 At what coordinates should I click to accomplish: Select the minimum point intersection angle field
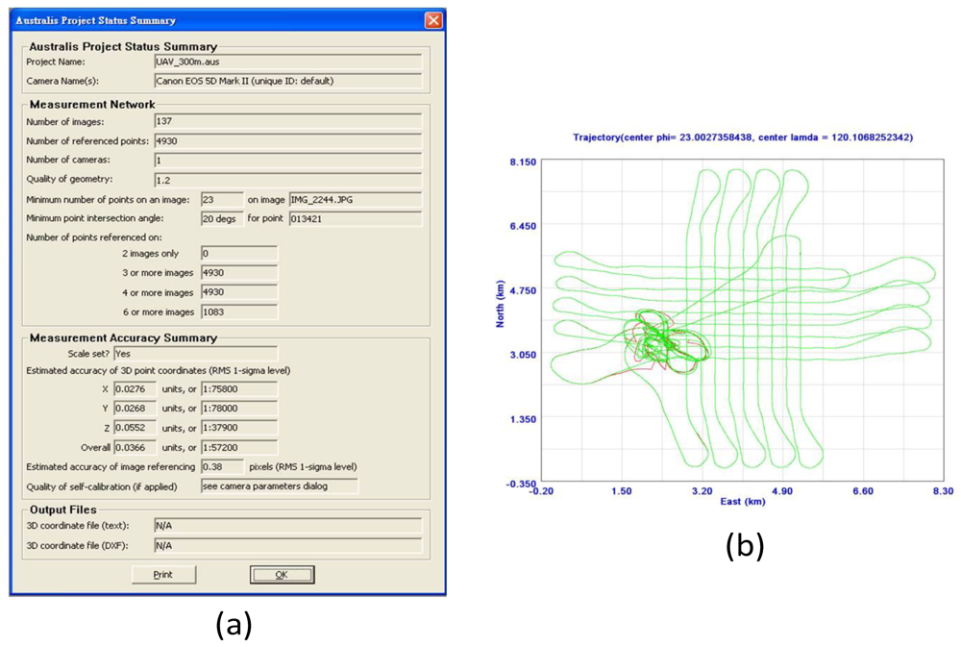[222, 219]
